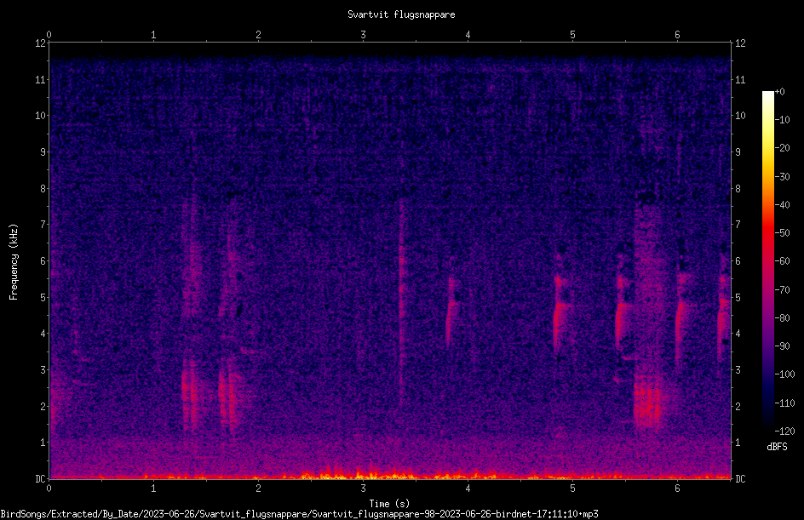Click the "3" second tick on the top time axis
The height and width of the screenshot is (520, 804).
363,35
